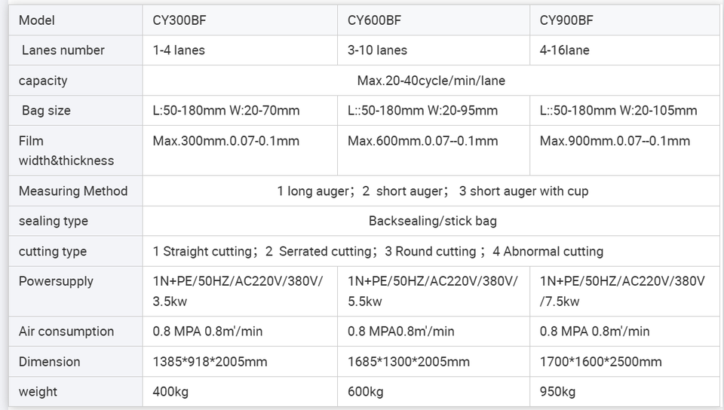Click the "Measuring Method" row label

(x=73, y=191)
